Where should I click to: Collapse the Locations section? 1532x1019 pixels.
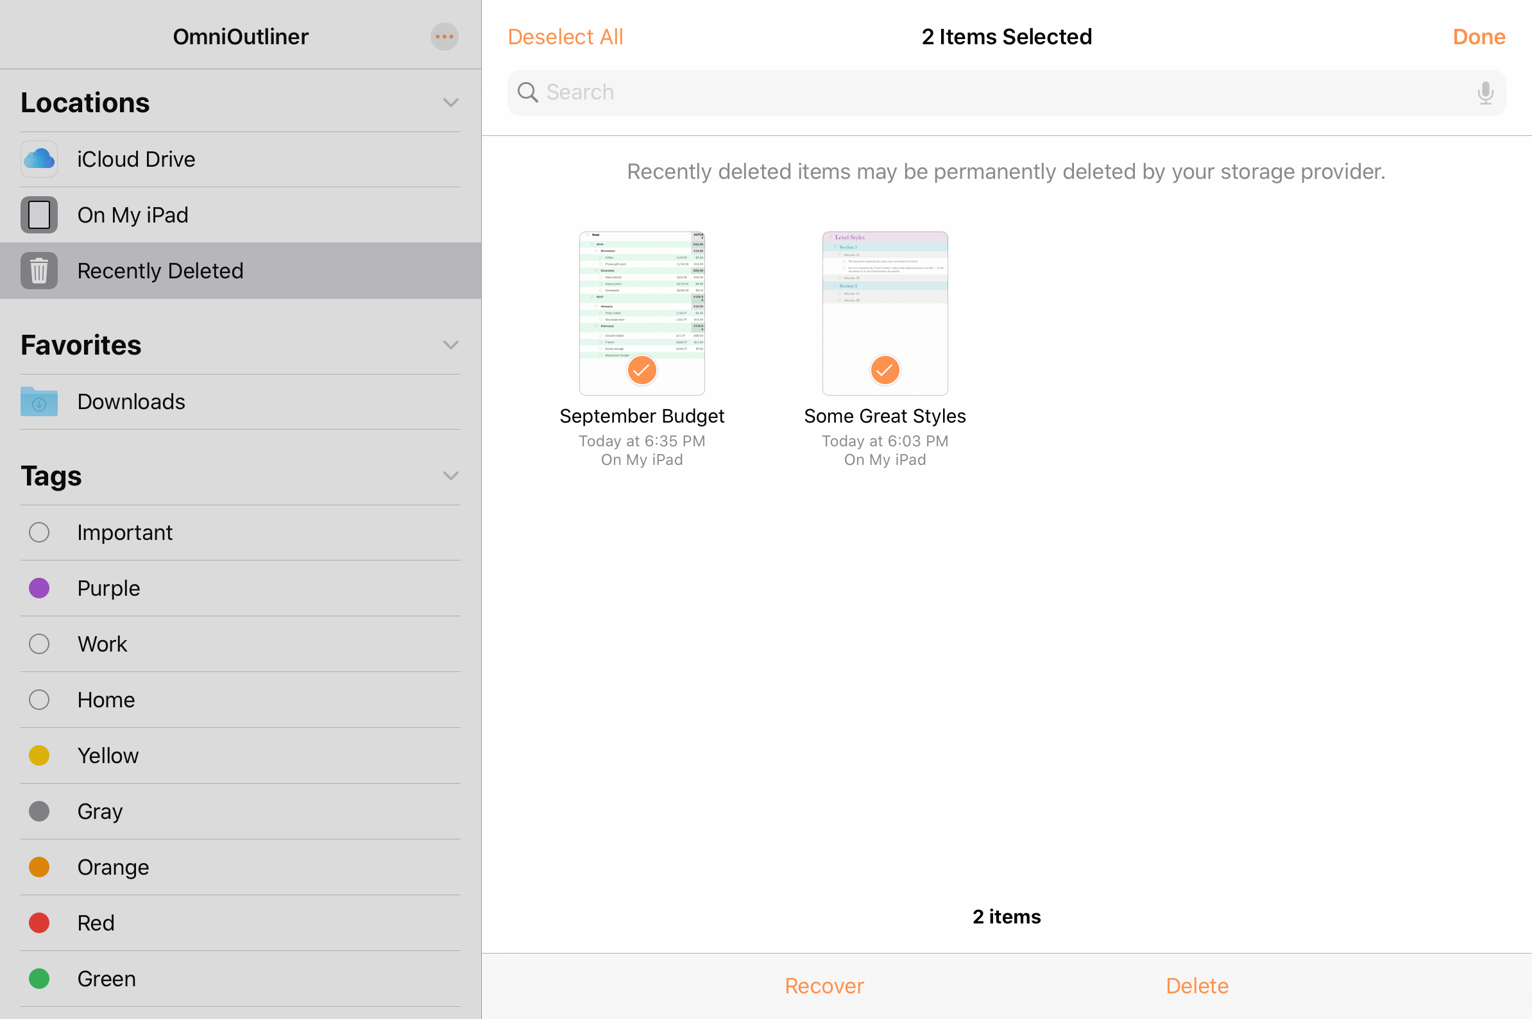tap(450, 101)
